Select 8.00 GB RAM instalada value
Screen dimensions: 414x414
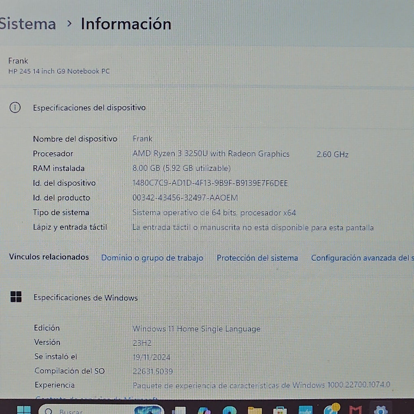click(182, 168)
